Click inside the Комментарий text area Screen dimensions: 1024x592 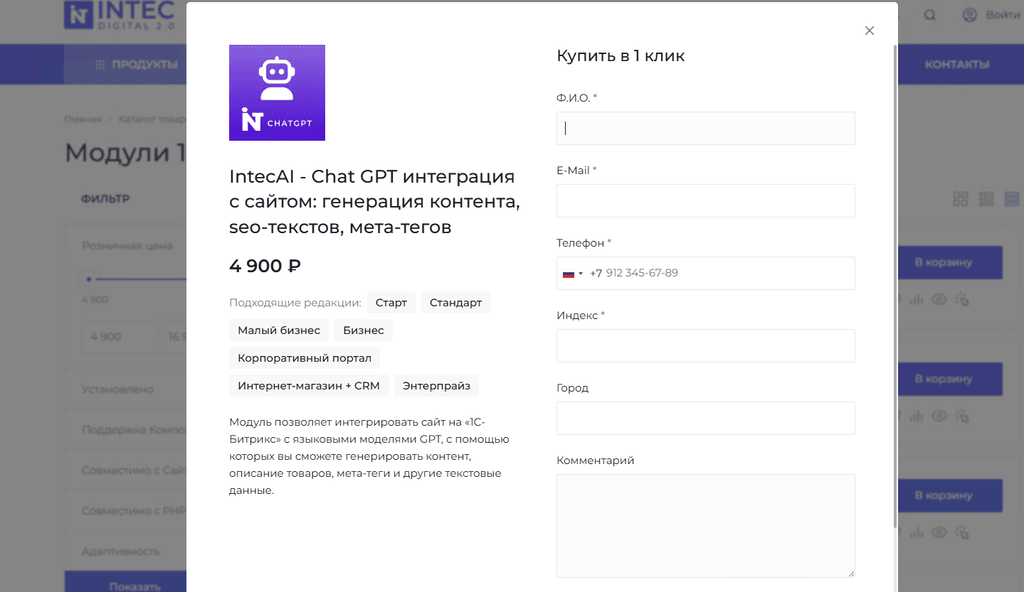(705, 525)
